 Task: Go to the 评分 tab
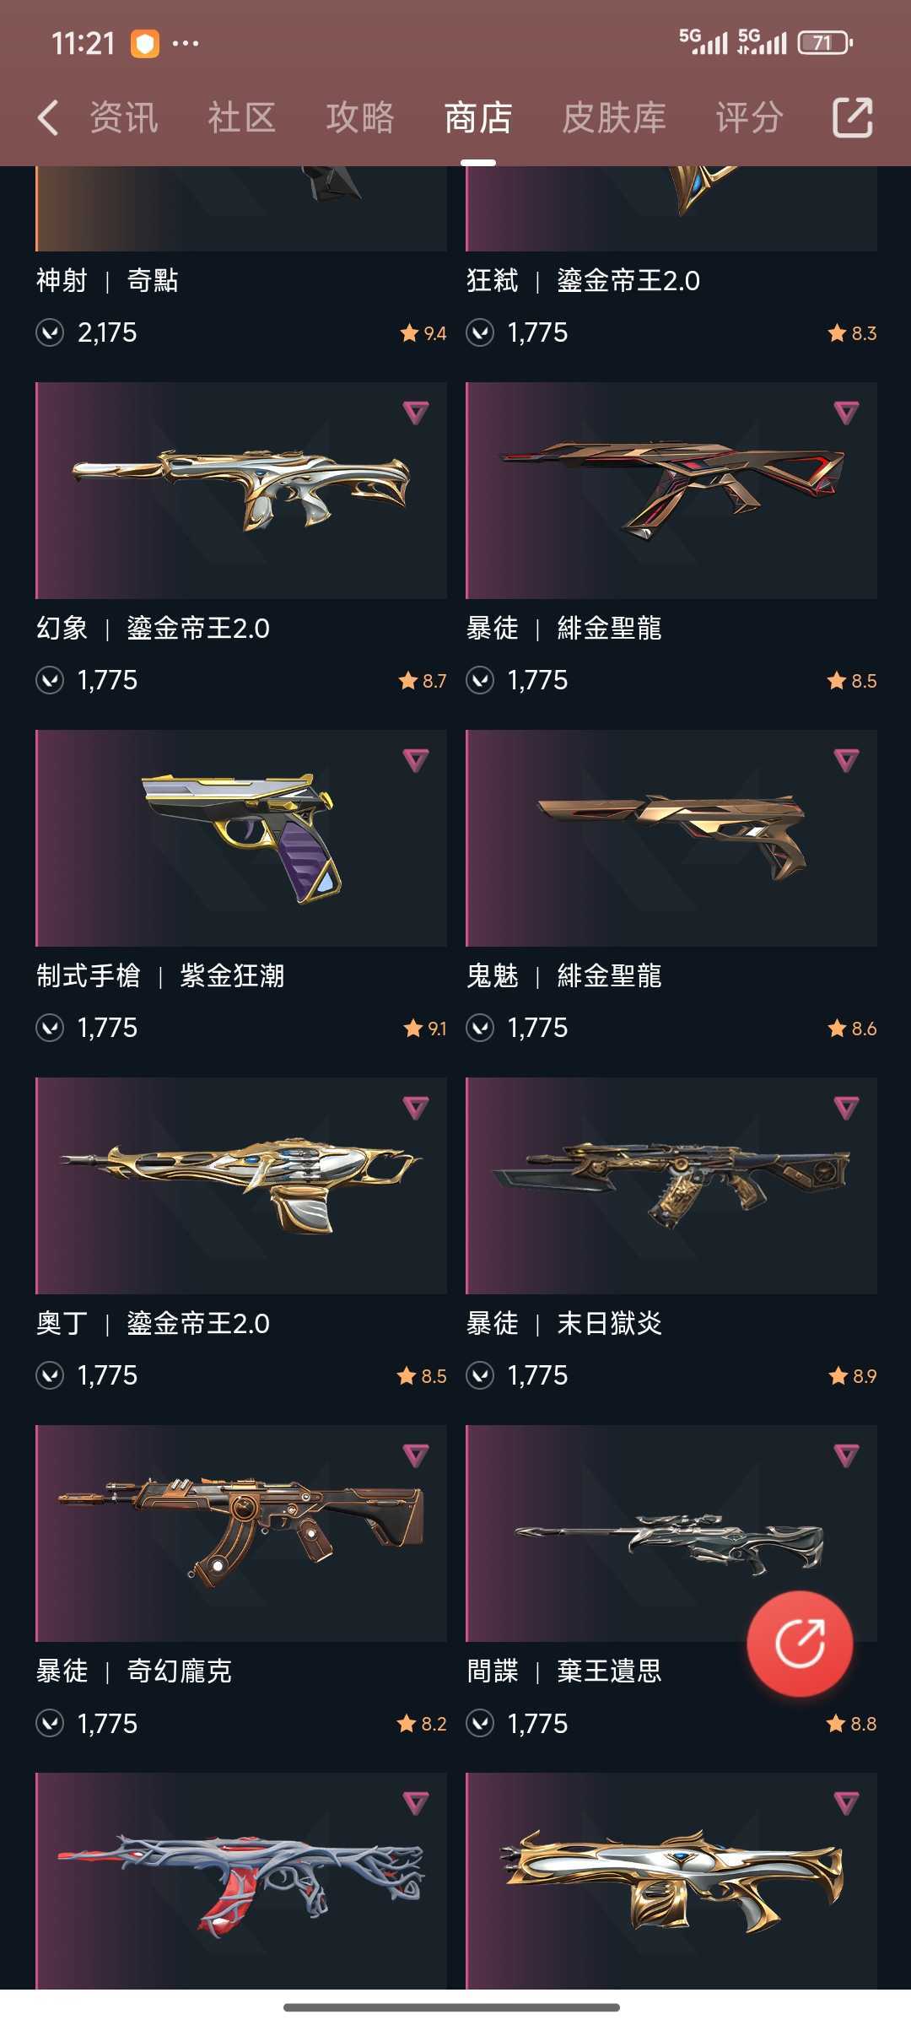[749, 117]
